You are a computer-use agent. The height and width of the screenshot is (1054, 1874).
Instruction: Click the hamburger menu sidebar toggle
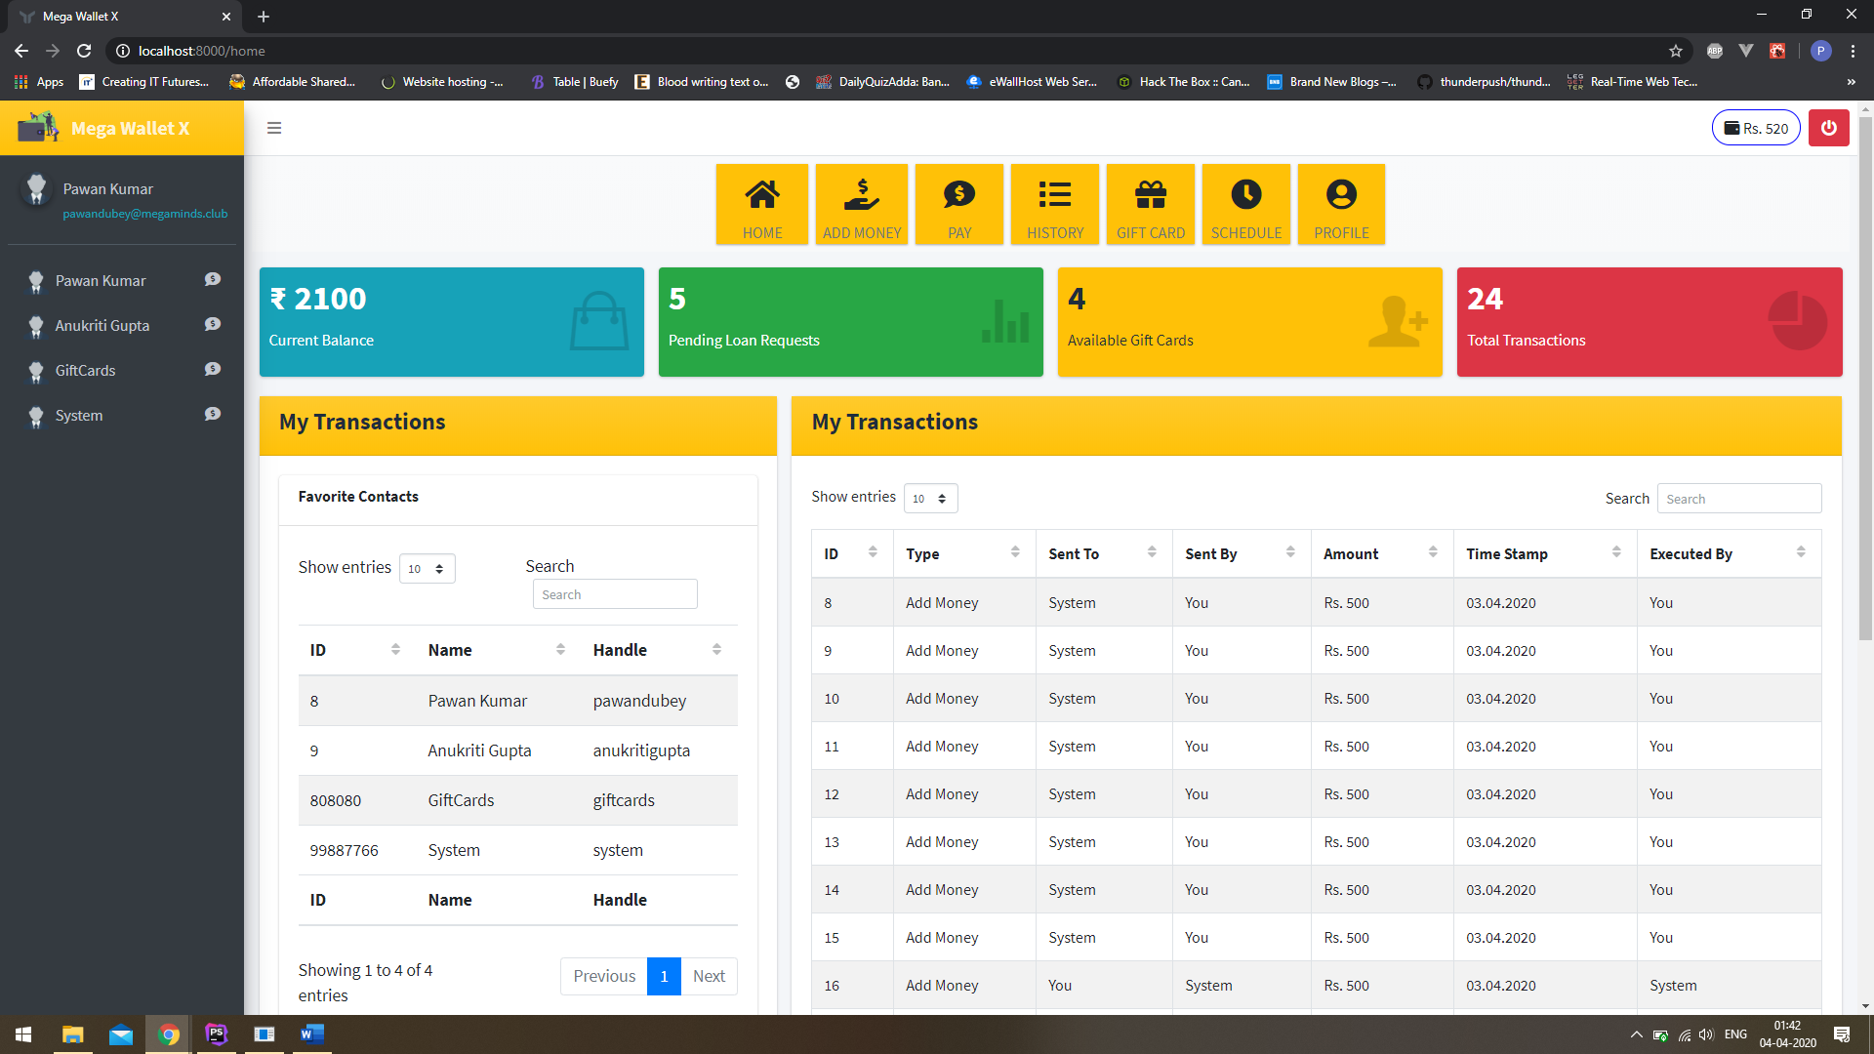pos(274,128)
